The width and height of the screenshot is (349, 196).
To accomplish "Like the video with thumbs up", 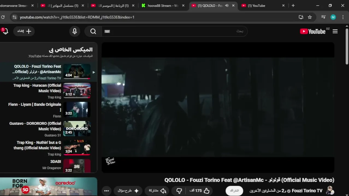I will [x=200, y=191].
